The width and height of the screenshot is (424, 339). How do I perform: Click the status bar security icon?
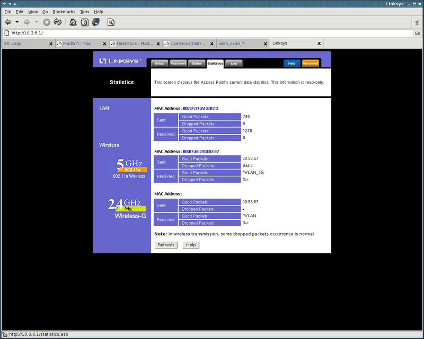(5, 334)
